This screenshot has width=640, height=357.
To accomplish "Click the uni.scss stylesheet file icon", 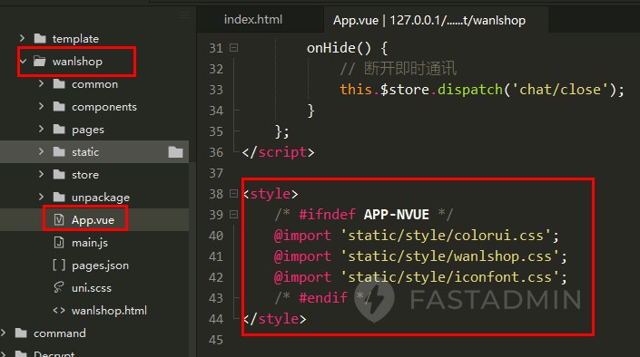I will pyautogui.click(x=59, y=287).
